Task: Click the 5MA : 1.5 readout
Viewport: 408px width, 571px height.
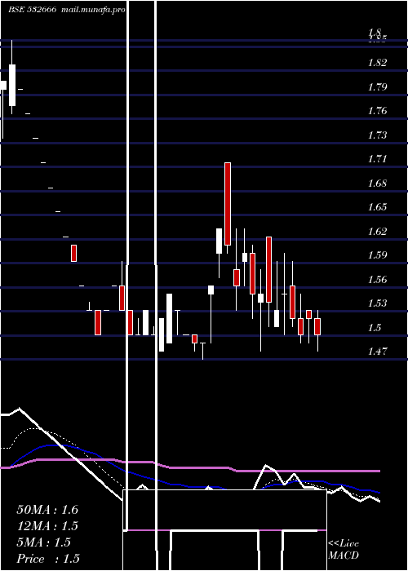Action: coord(44,542)
